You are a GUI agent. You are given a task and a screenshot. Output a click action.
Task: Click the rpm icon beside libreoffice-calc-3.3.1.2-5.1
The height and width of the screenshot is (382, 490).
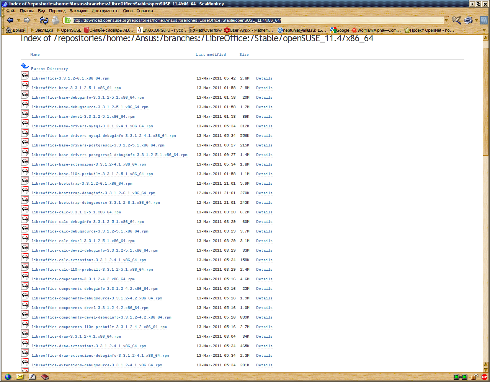click(25, 210)
